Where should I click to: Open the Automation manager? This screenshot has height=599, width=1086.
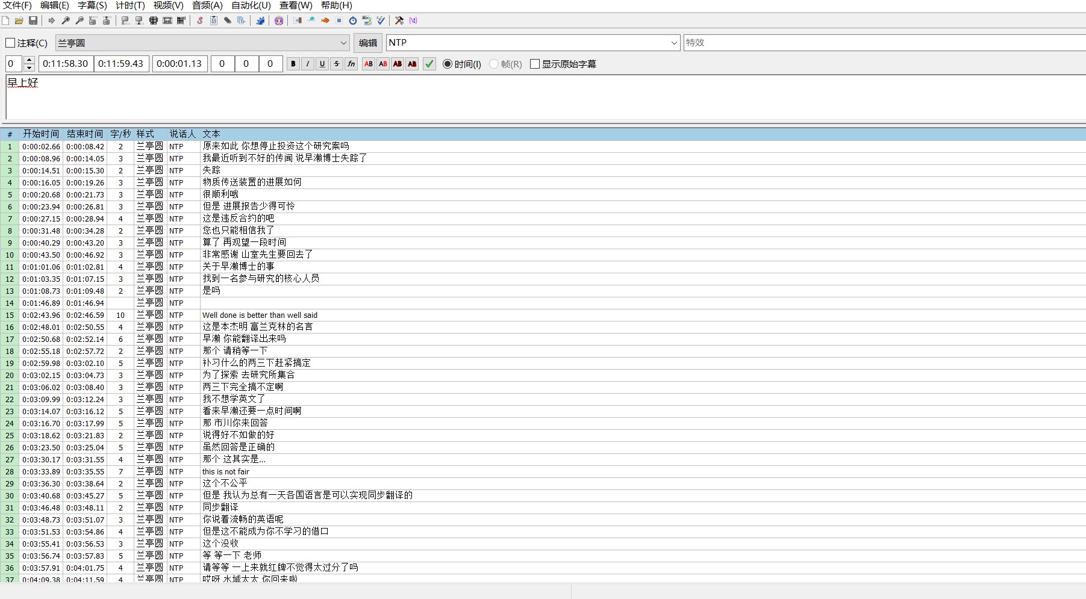[x=260, y=20]
